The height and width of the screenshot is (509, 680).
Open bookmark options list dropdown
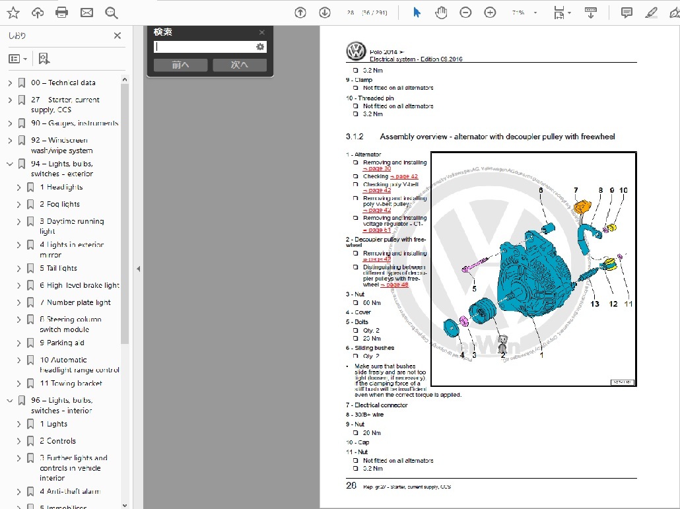tap(18, 59)
